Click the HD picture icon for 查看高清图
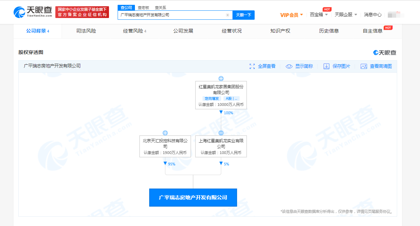 point(364,66)
